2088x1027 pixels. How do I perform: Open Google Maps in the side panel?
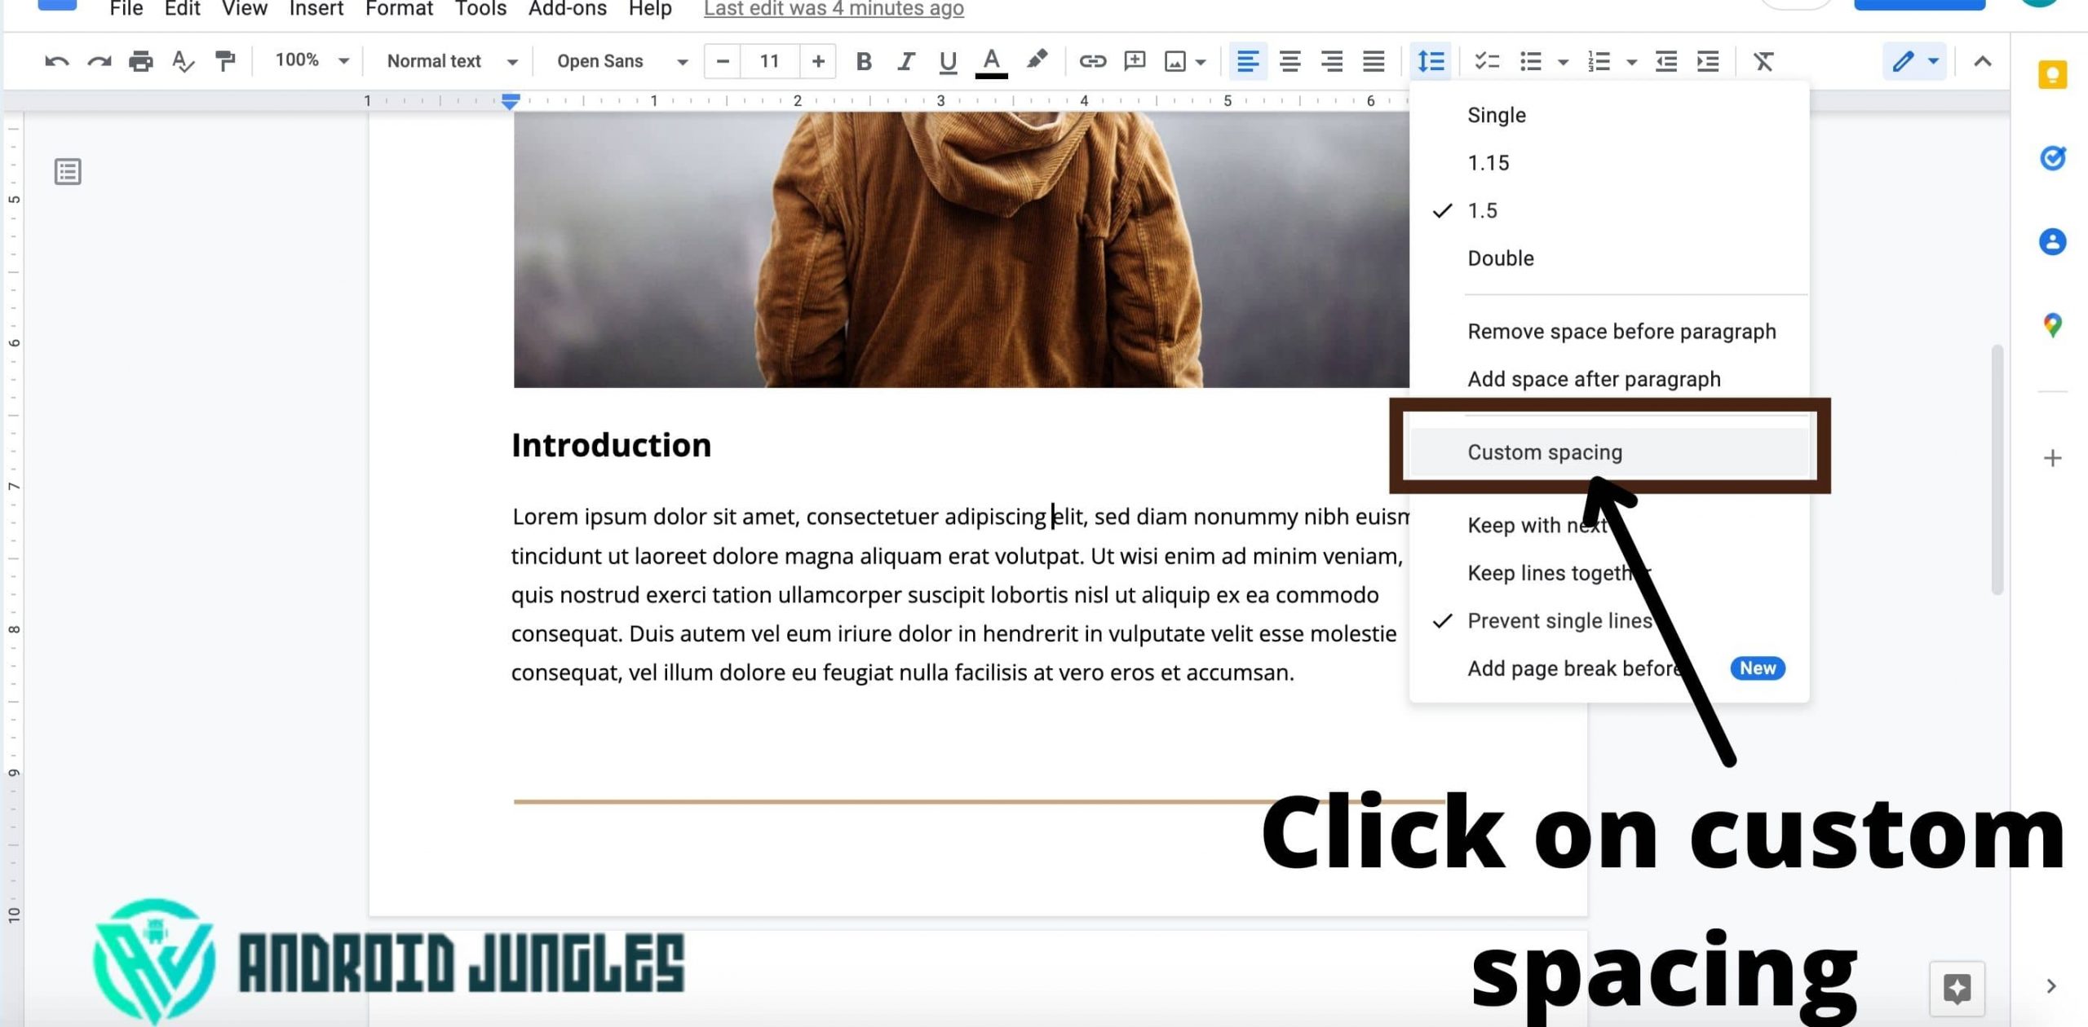coord(2052,325)
